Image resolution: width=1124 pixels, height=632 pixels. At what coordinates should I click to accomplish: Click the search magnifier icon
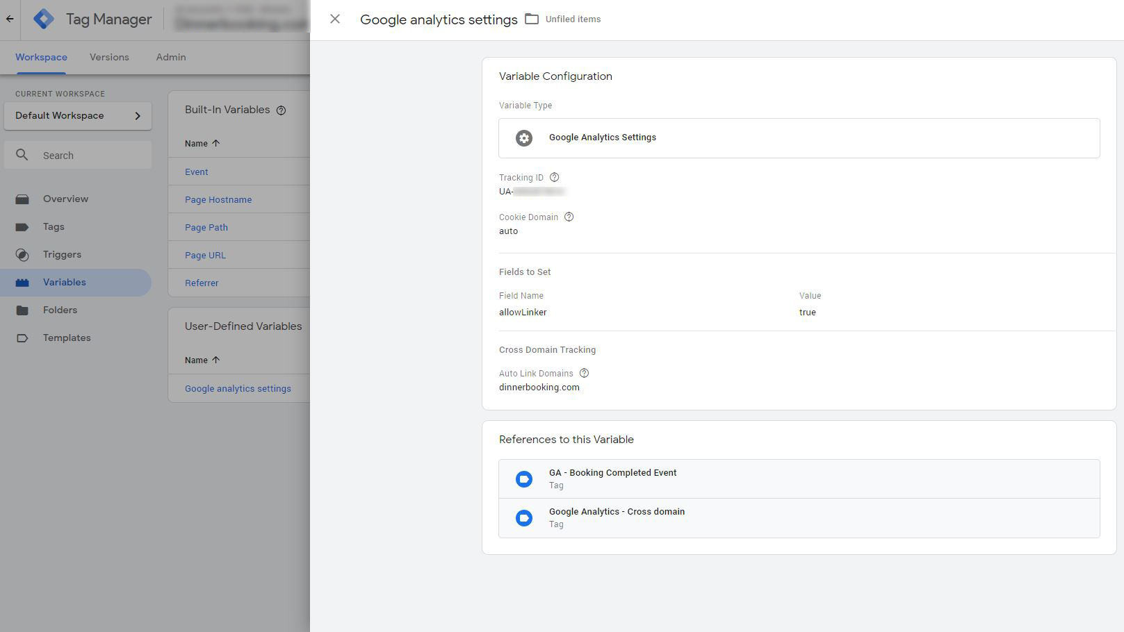click(22, 155)
